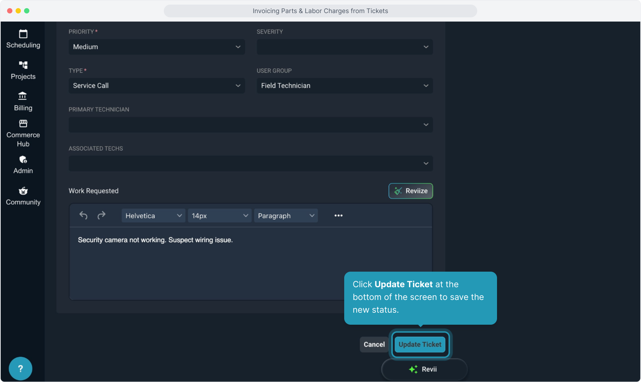Click the Reviize button
This screenshot has height=382, width=641.
click(411, 191)
